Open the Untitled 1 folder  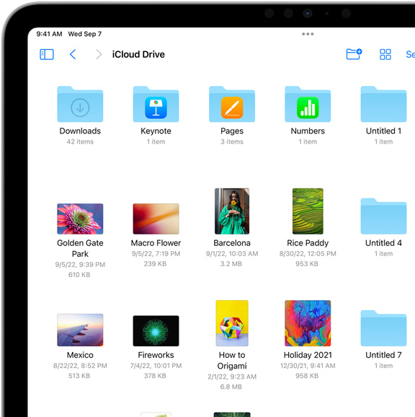pyautogui.click(x=383, y=104)
